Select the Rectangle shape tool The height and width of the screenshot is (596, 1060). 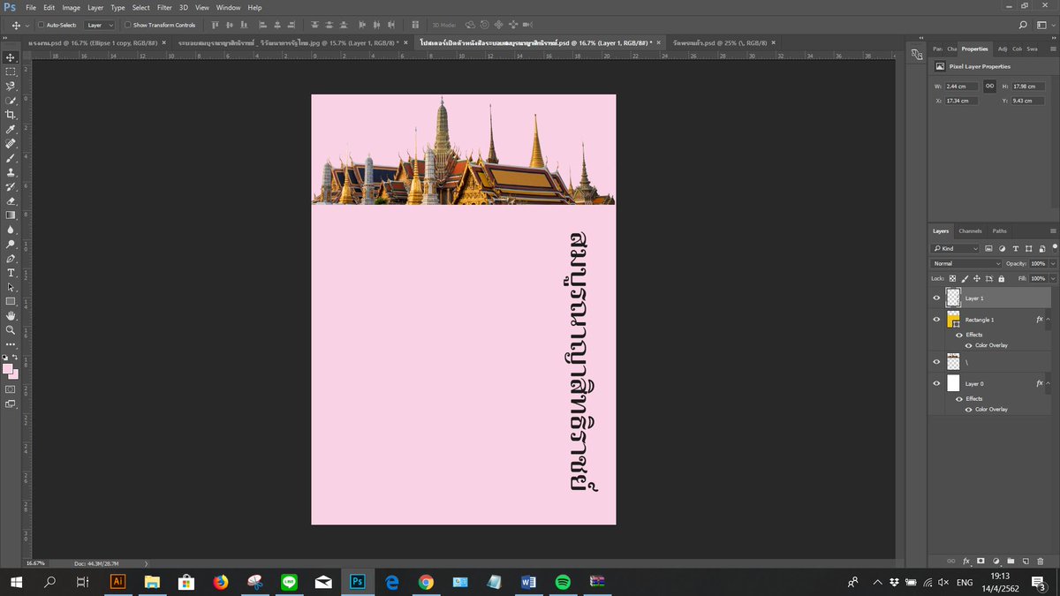coord(11,301)
